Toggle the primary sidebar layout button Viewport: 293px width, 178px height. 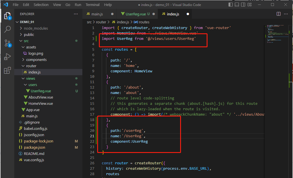click(x=231, y=5)
